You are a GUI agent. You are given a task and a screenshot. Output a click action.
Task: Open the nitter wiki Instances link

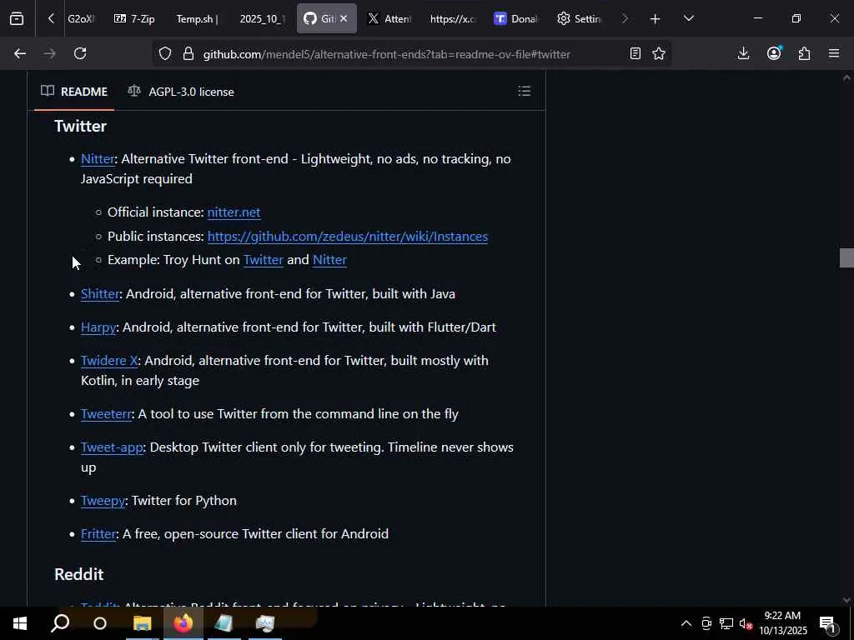pos(348,236)
